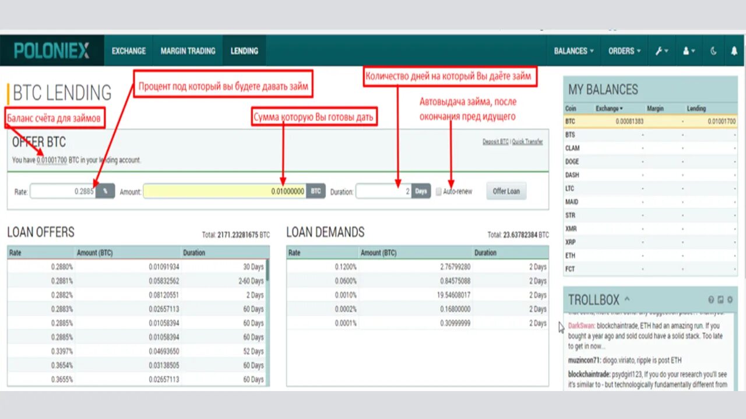Select XMR row in My Balances

650,229
